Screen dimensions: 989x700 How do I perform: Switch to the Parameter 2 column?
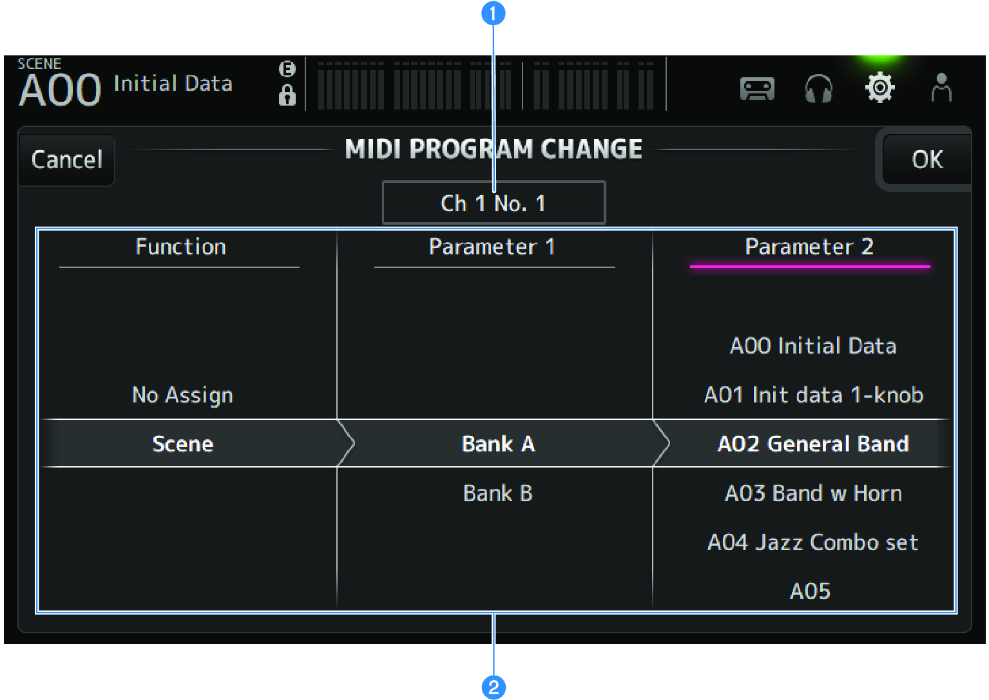pos(809,247)
